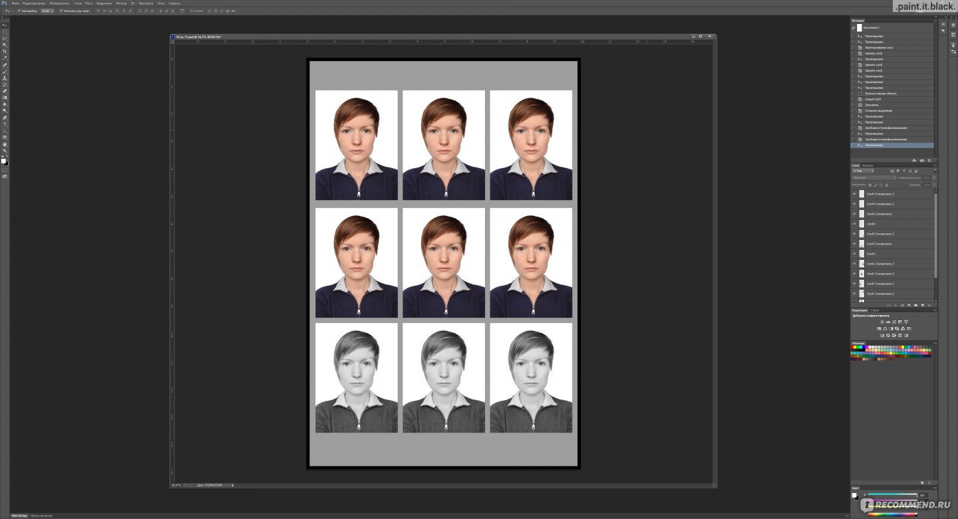The image size is (958, 519).
Task: Select the Zoom magnifier tool
Action: tap(5, 150)
